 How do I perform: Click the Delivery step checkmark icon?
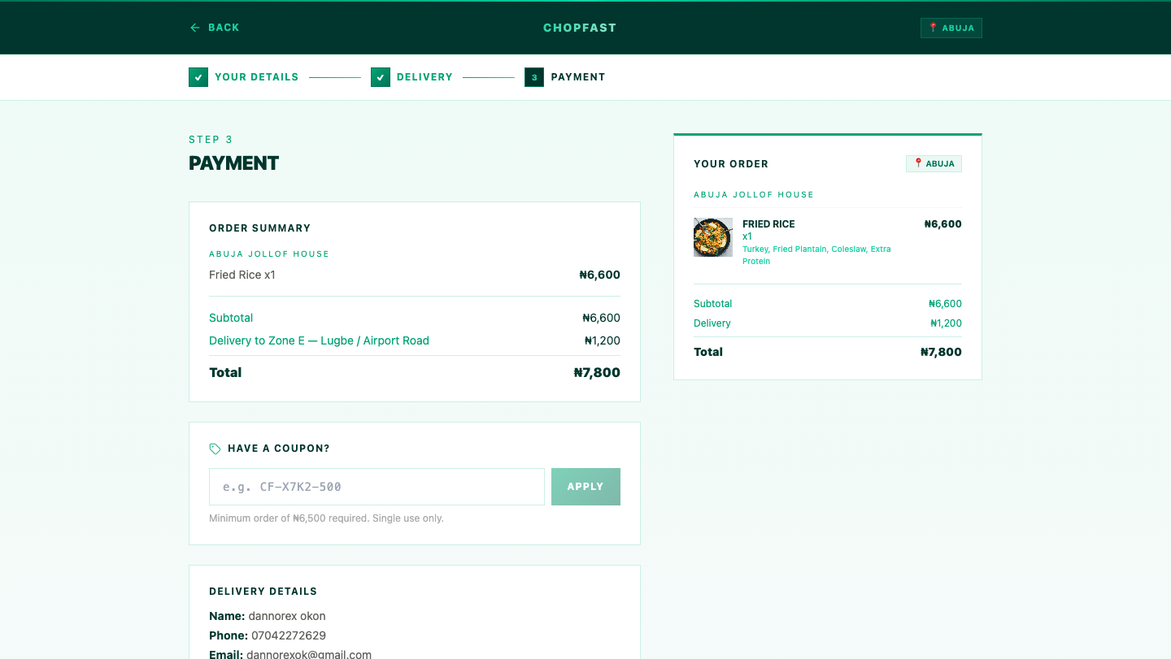pyautogui.click(x=381, y=77)
